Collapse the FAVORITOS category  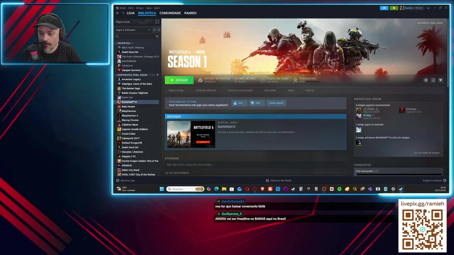click(x=116, y=43)
